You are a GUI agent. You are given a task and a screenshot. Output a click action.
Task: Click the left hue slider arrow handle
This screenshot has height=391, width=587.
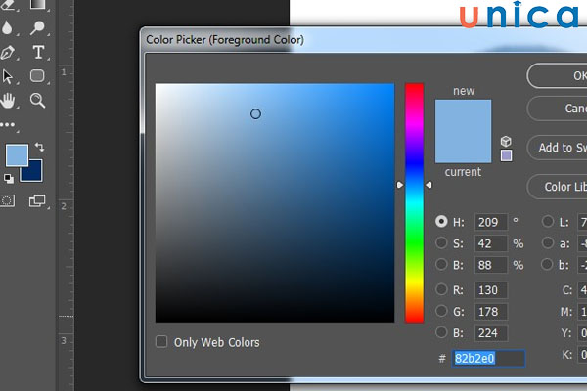pos(400,185)
